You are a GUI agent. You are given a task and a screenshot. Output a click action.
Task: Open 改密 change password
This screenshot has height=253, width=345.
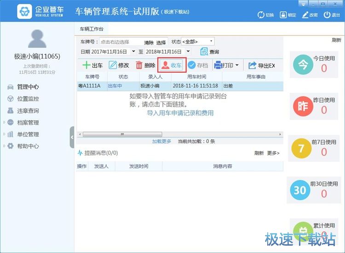[x=310, y=15]
